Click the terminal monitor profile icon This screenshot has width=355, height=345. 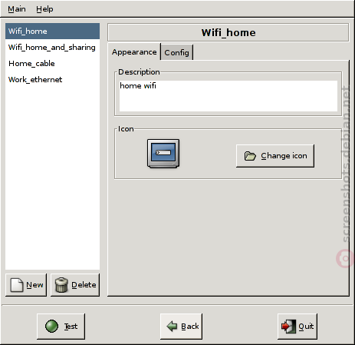coord(163,154)
